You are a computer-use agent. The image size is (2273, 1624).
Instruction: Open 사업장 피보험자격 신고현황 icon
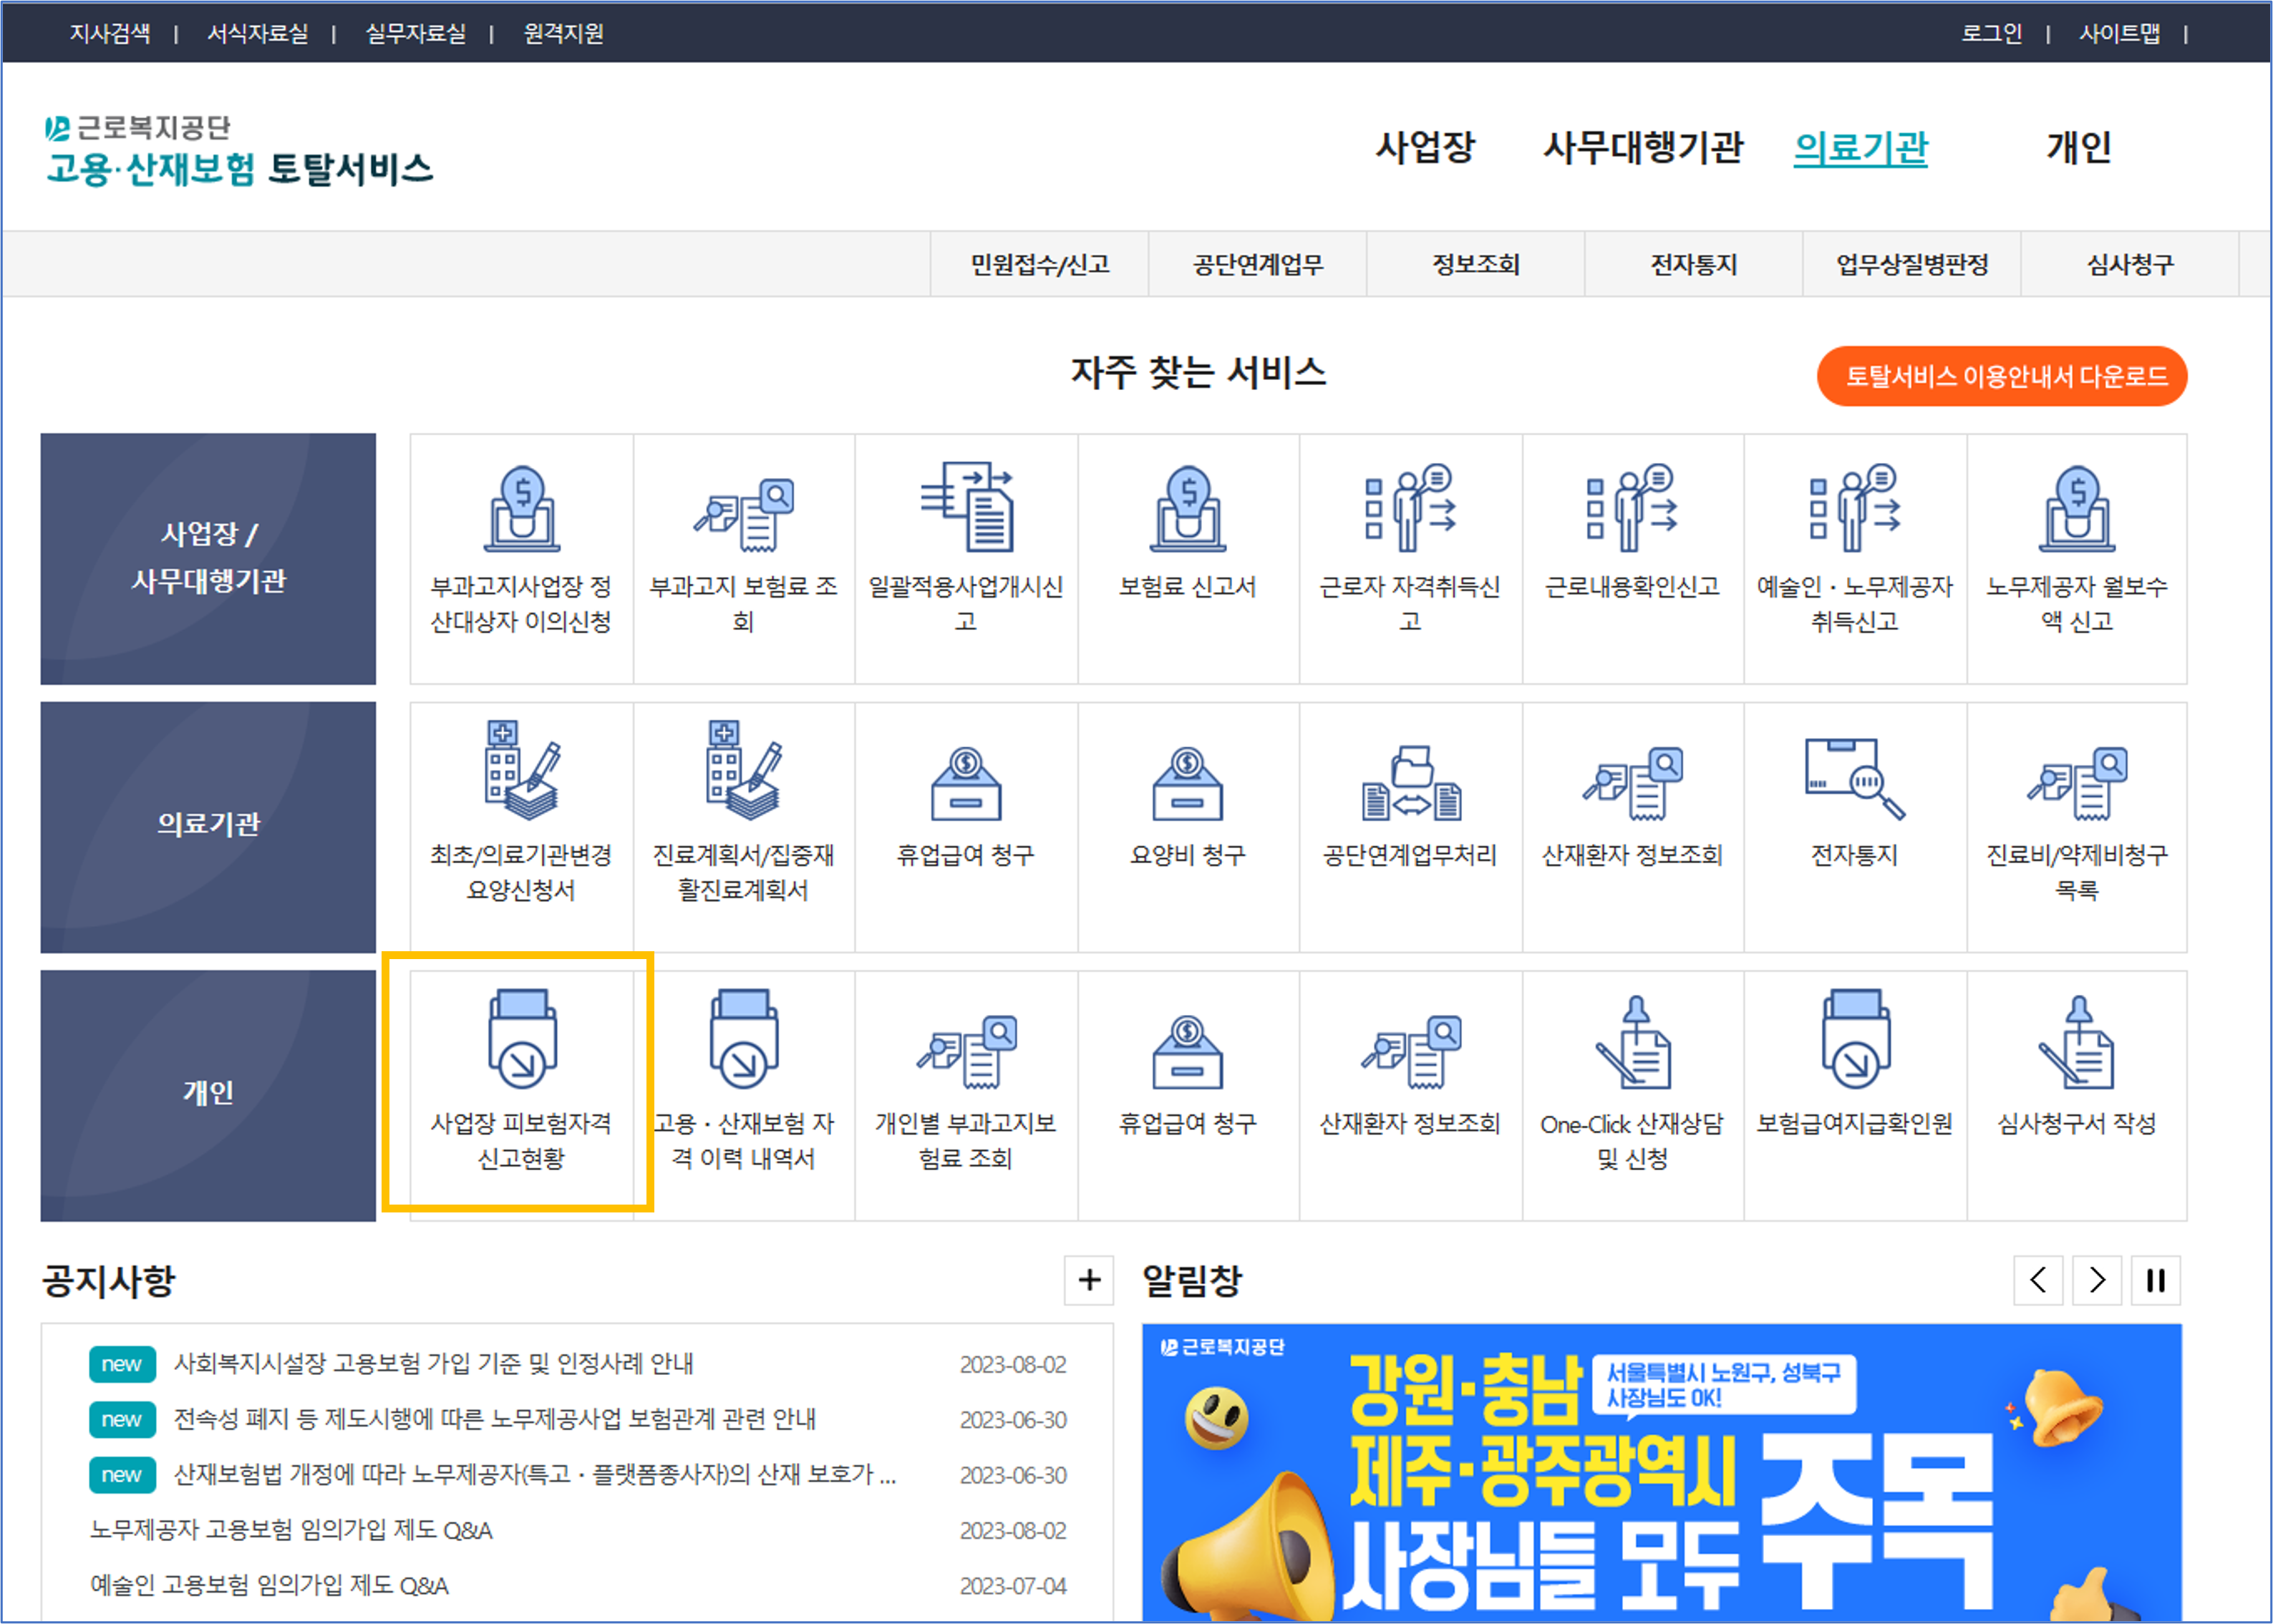click(x=521, y=1041)
